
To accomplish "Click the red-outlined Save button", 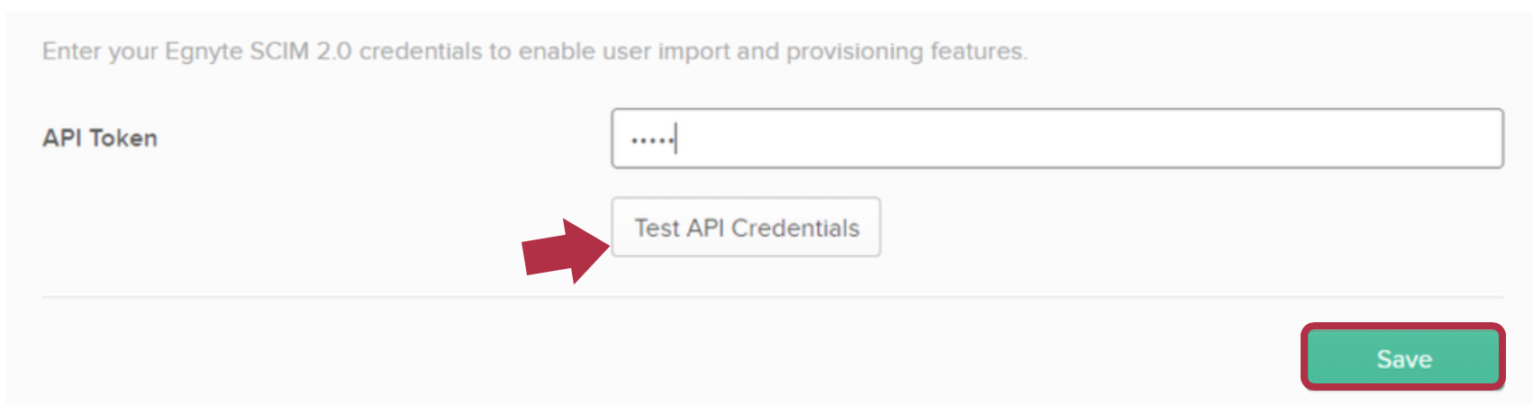I will pos(1403,358).
